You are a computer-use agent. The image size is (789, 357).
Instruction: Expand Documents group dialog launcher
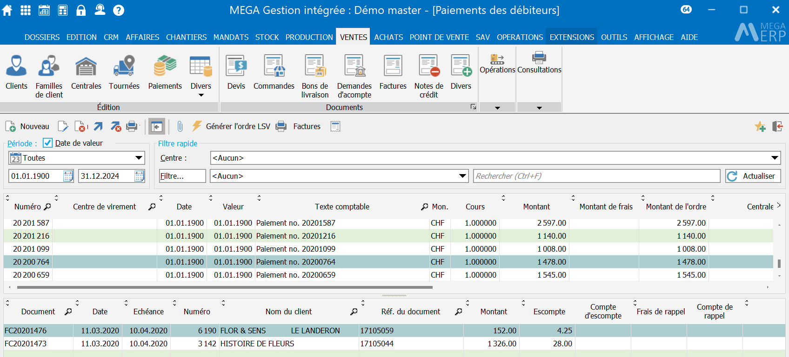473,107
